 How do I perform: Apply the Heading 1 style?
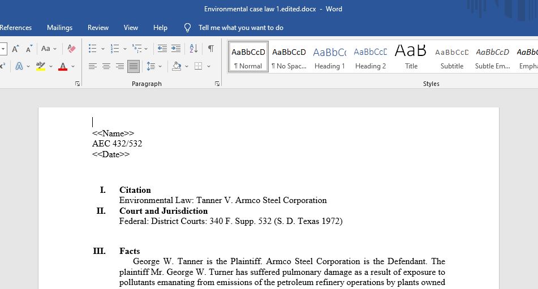tap(330, 57)
